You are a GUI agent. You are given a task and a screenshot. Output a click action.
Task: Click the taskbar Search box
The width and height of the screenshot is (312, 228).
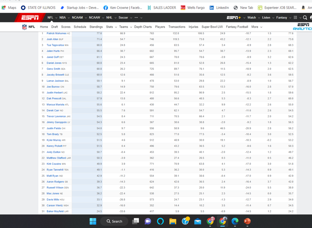114,221
